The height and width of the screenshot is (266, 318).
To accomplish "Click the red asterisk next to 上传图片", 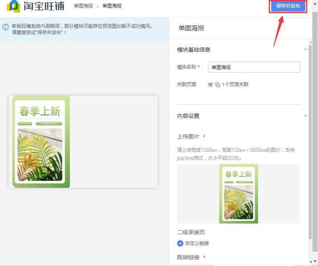I will pyautogui.click(x=204, y=136).
